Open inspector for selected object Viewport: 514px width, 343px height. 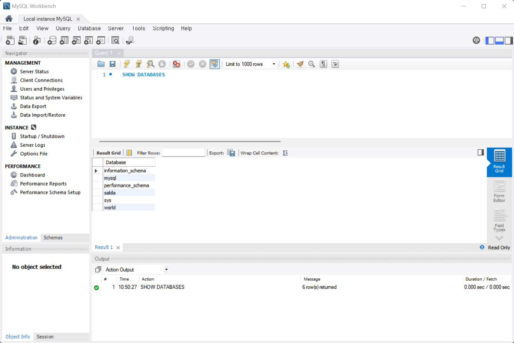37,40
